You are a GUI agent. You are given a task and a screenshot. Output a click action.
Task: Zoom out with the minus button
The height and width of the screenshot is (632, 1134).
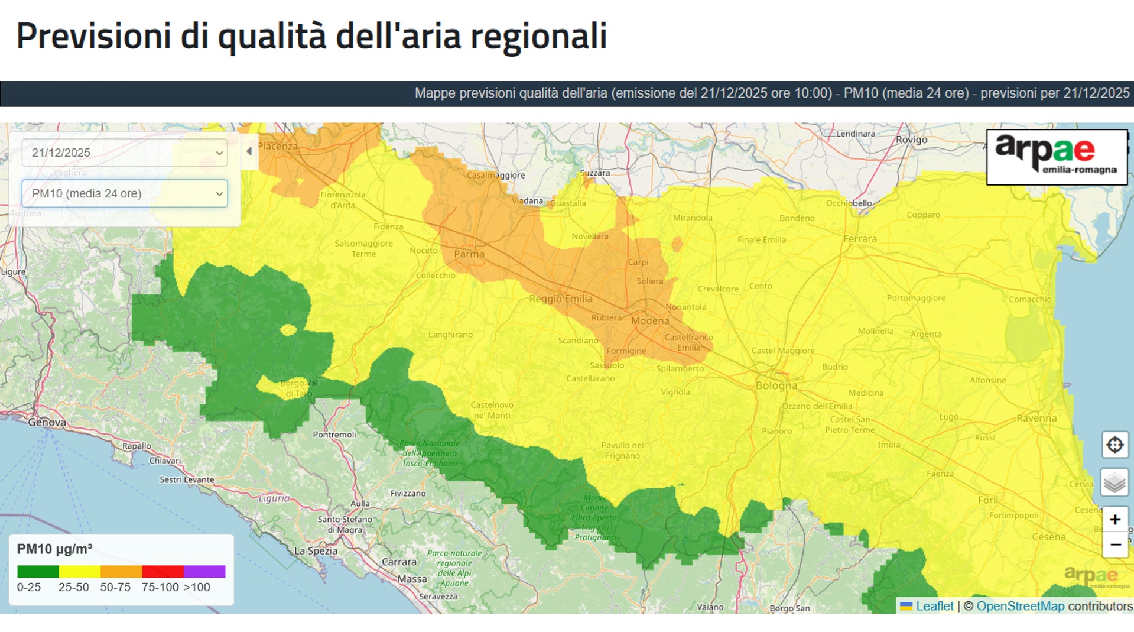[1114, 545]
